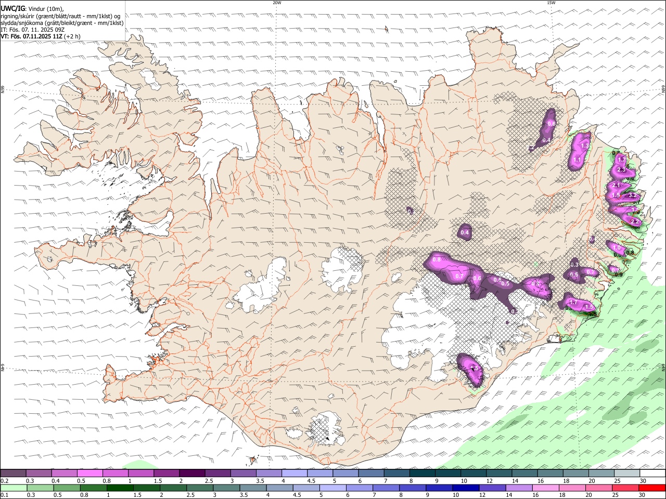
Task: Click the 1.3 value in the northeast snow patch
Action: 585,146
